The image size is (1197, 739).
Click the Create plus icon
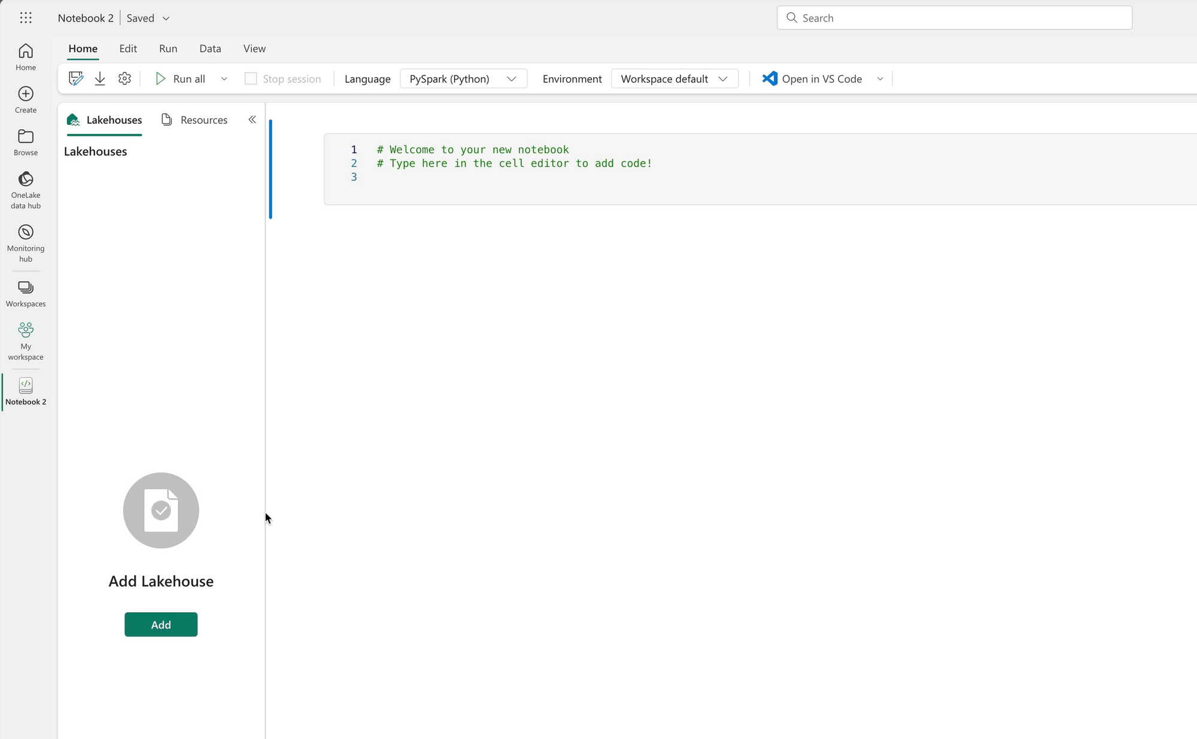click(26, 99)
